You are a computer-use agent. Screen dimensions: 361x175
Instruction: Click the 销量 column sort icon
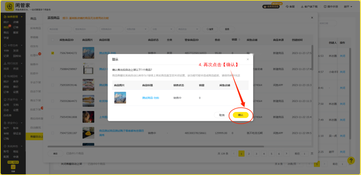click(239, 40)
